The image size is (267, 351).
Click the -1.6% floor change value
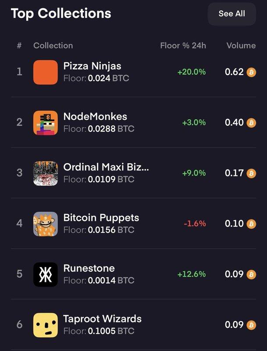pyautogui.click(x=195, y=224)
